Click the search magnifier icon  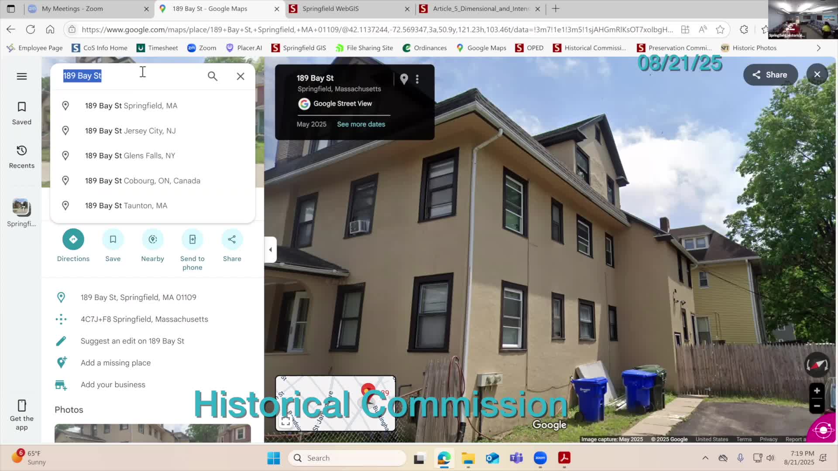click(213, 76)
